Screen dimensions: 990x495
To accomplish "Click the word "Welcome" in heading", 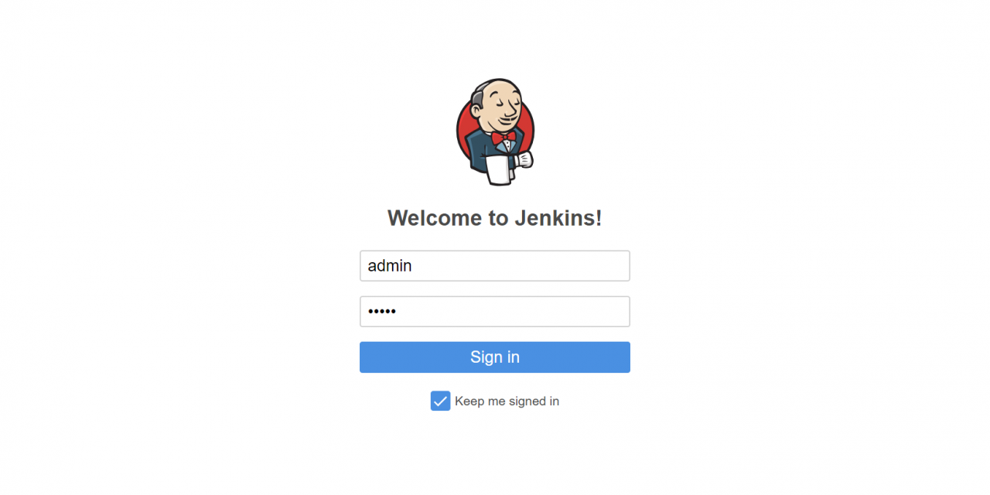I will coord(435,218).
